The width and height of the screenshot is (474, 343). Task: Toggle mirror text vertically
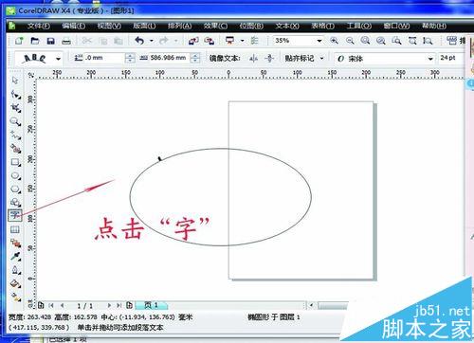pos(269,58)
